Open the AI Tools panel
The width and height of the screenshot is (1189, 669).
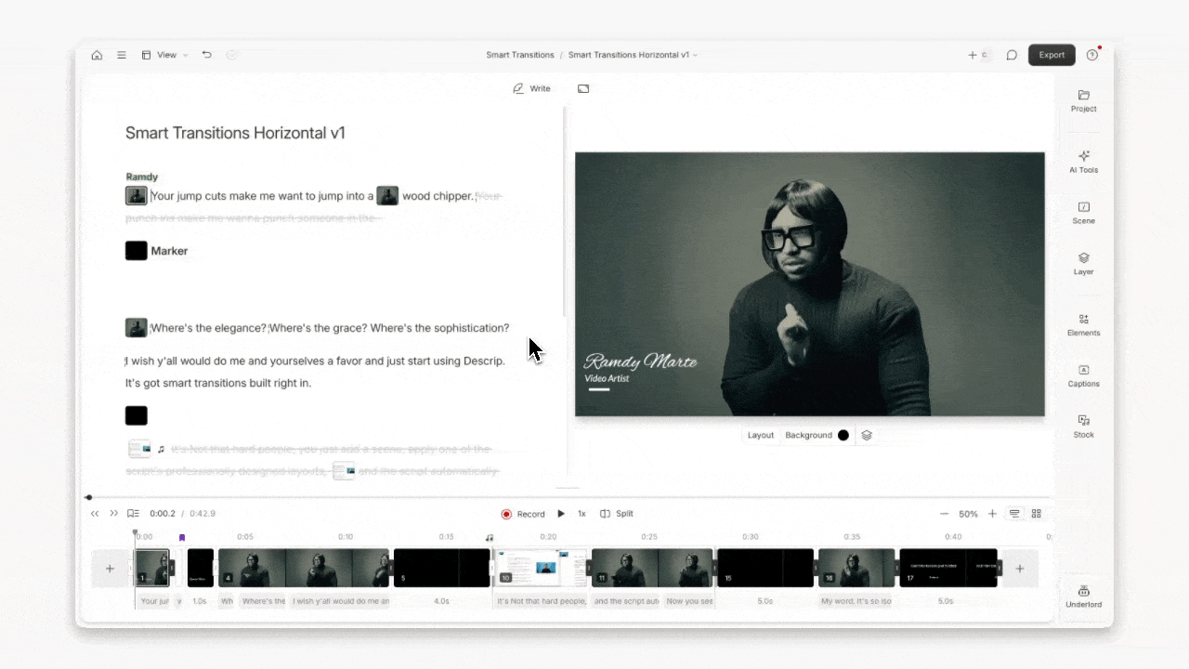coord(1083,163)
